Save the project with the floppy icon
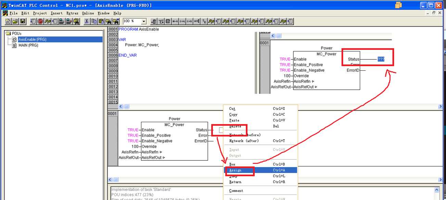This screenshot has height=200, width=446. [23, 22]
